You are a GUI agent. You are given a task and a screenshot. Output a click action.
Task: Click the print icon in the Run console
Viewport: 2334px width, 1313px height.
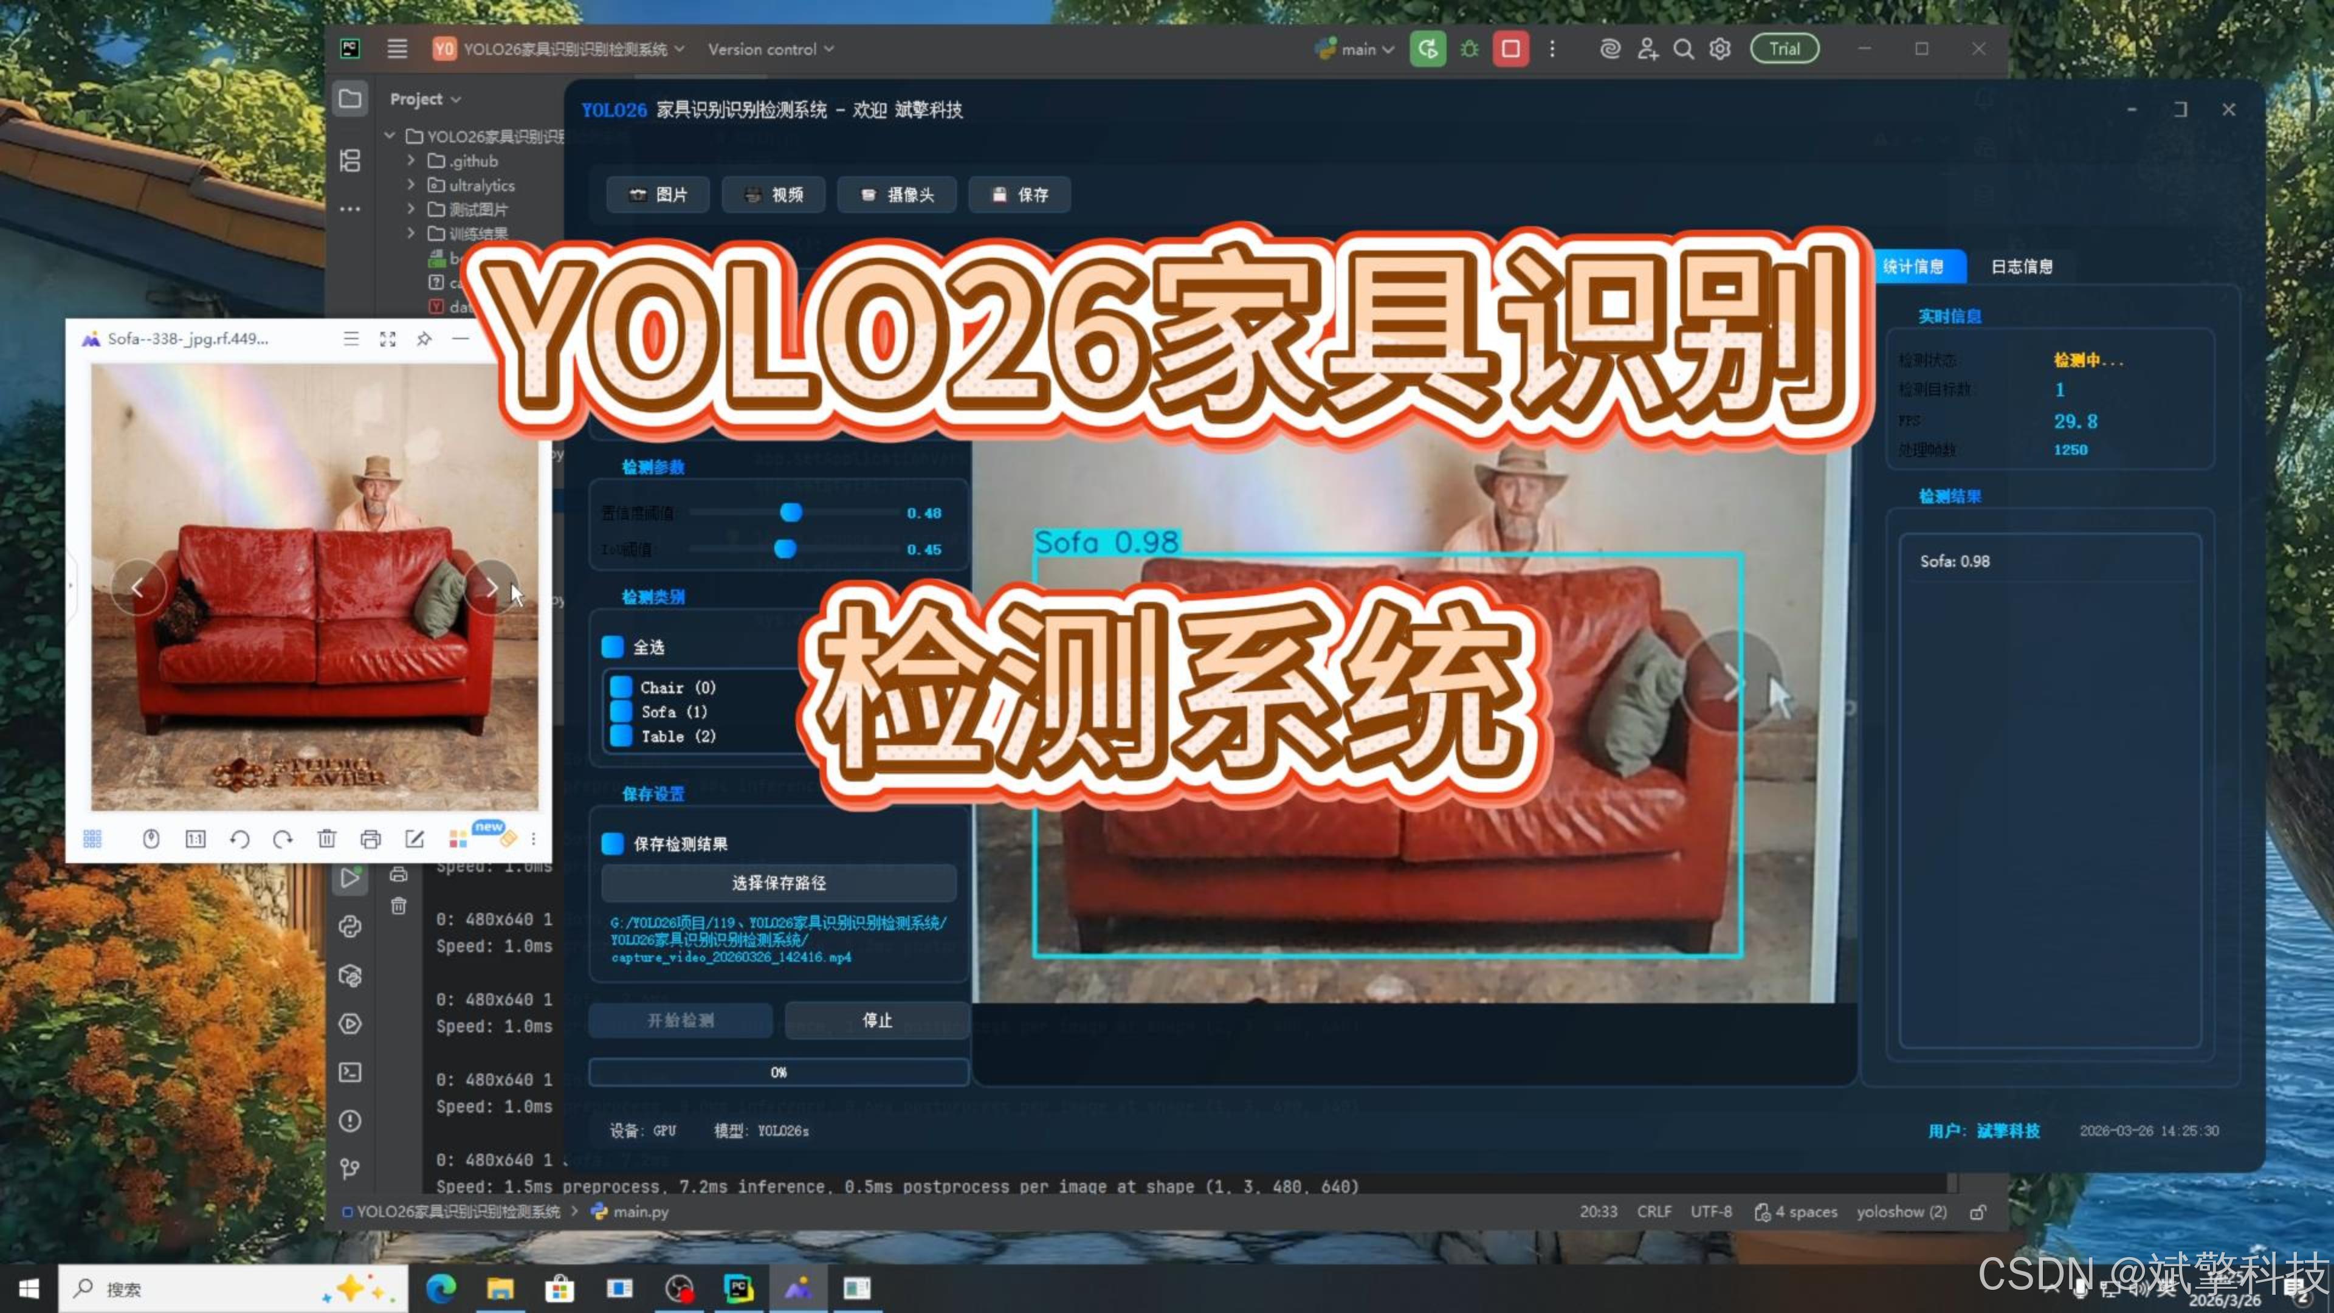click(398, 875)
